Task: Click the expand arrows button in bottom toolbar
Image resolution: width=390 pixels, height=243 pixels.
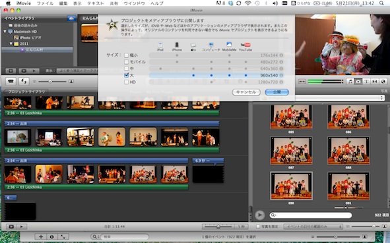Action: pos(63,237)
